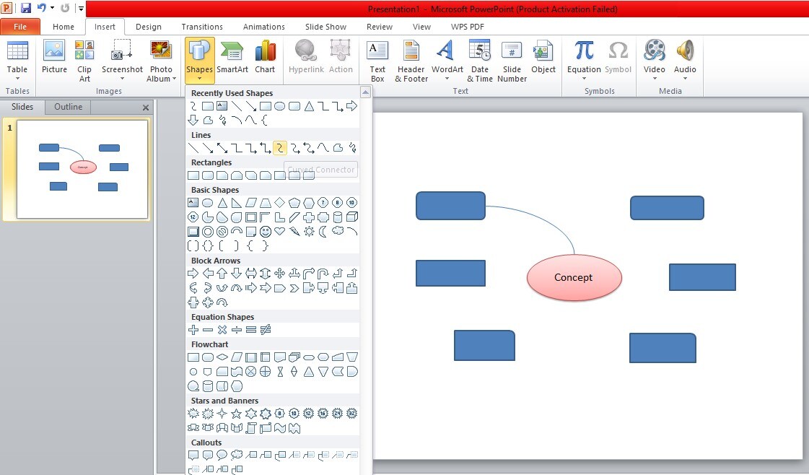809x475 pixels.
Task: Open Header & Footer dialog
Action: click(x=411, y=61)
